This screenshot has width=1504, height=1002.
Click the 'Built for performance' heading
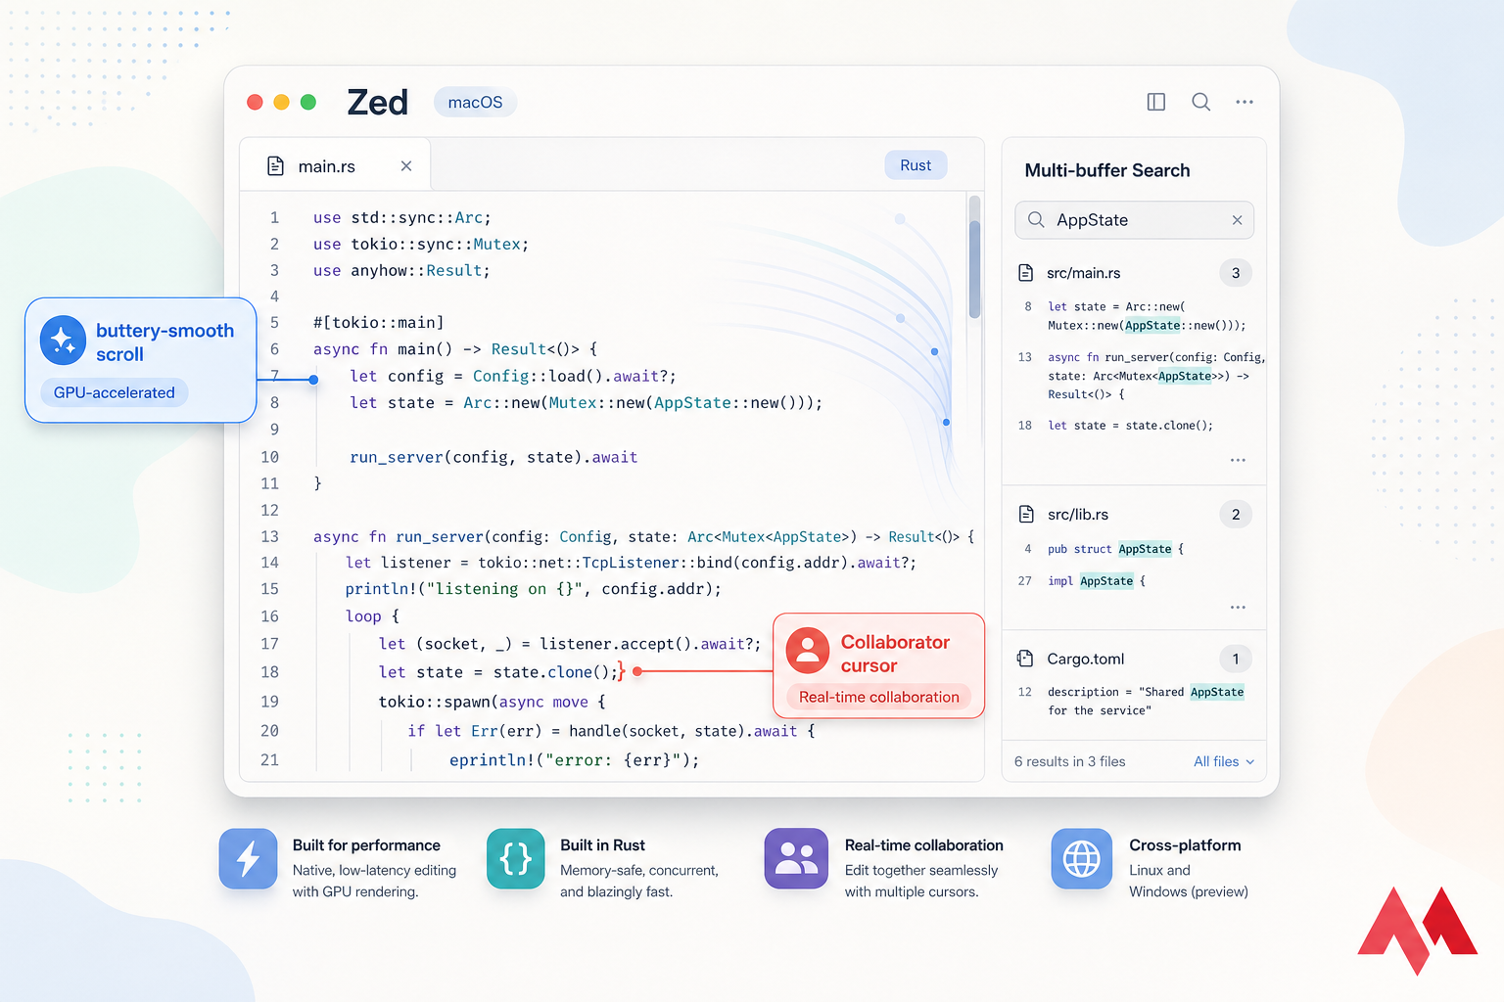(366, 845)
